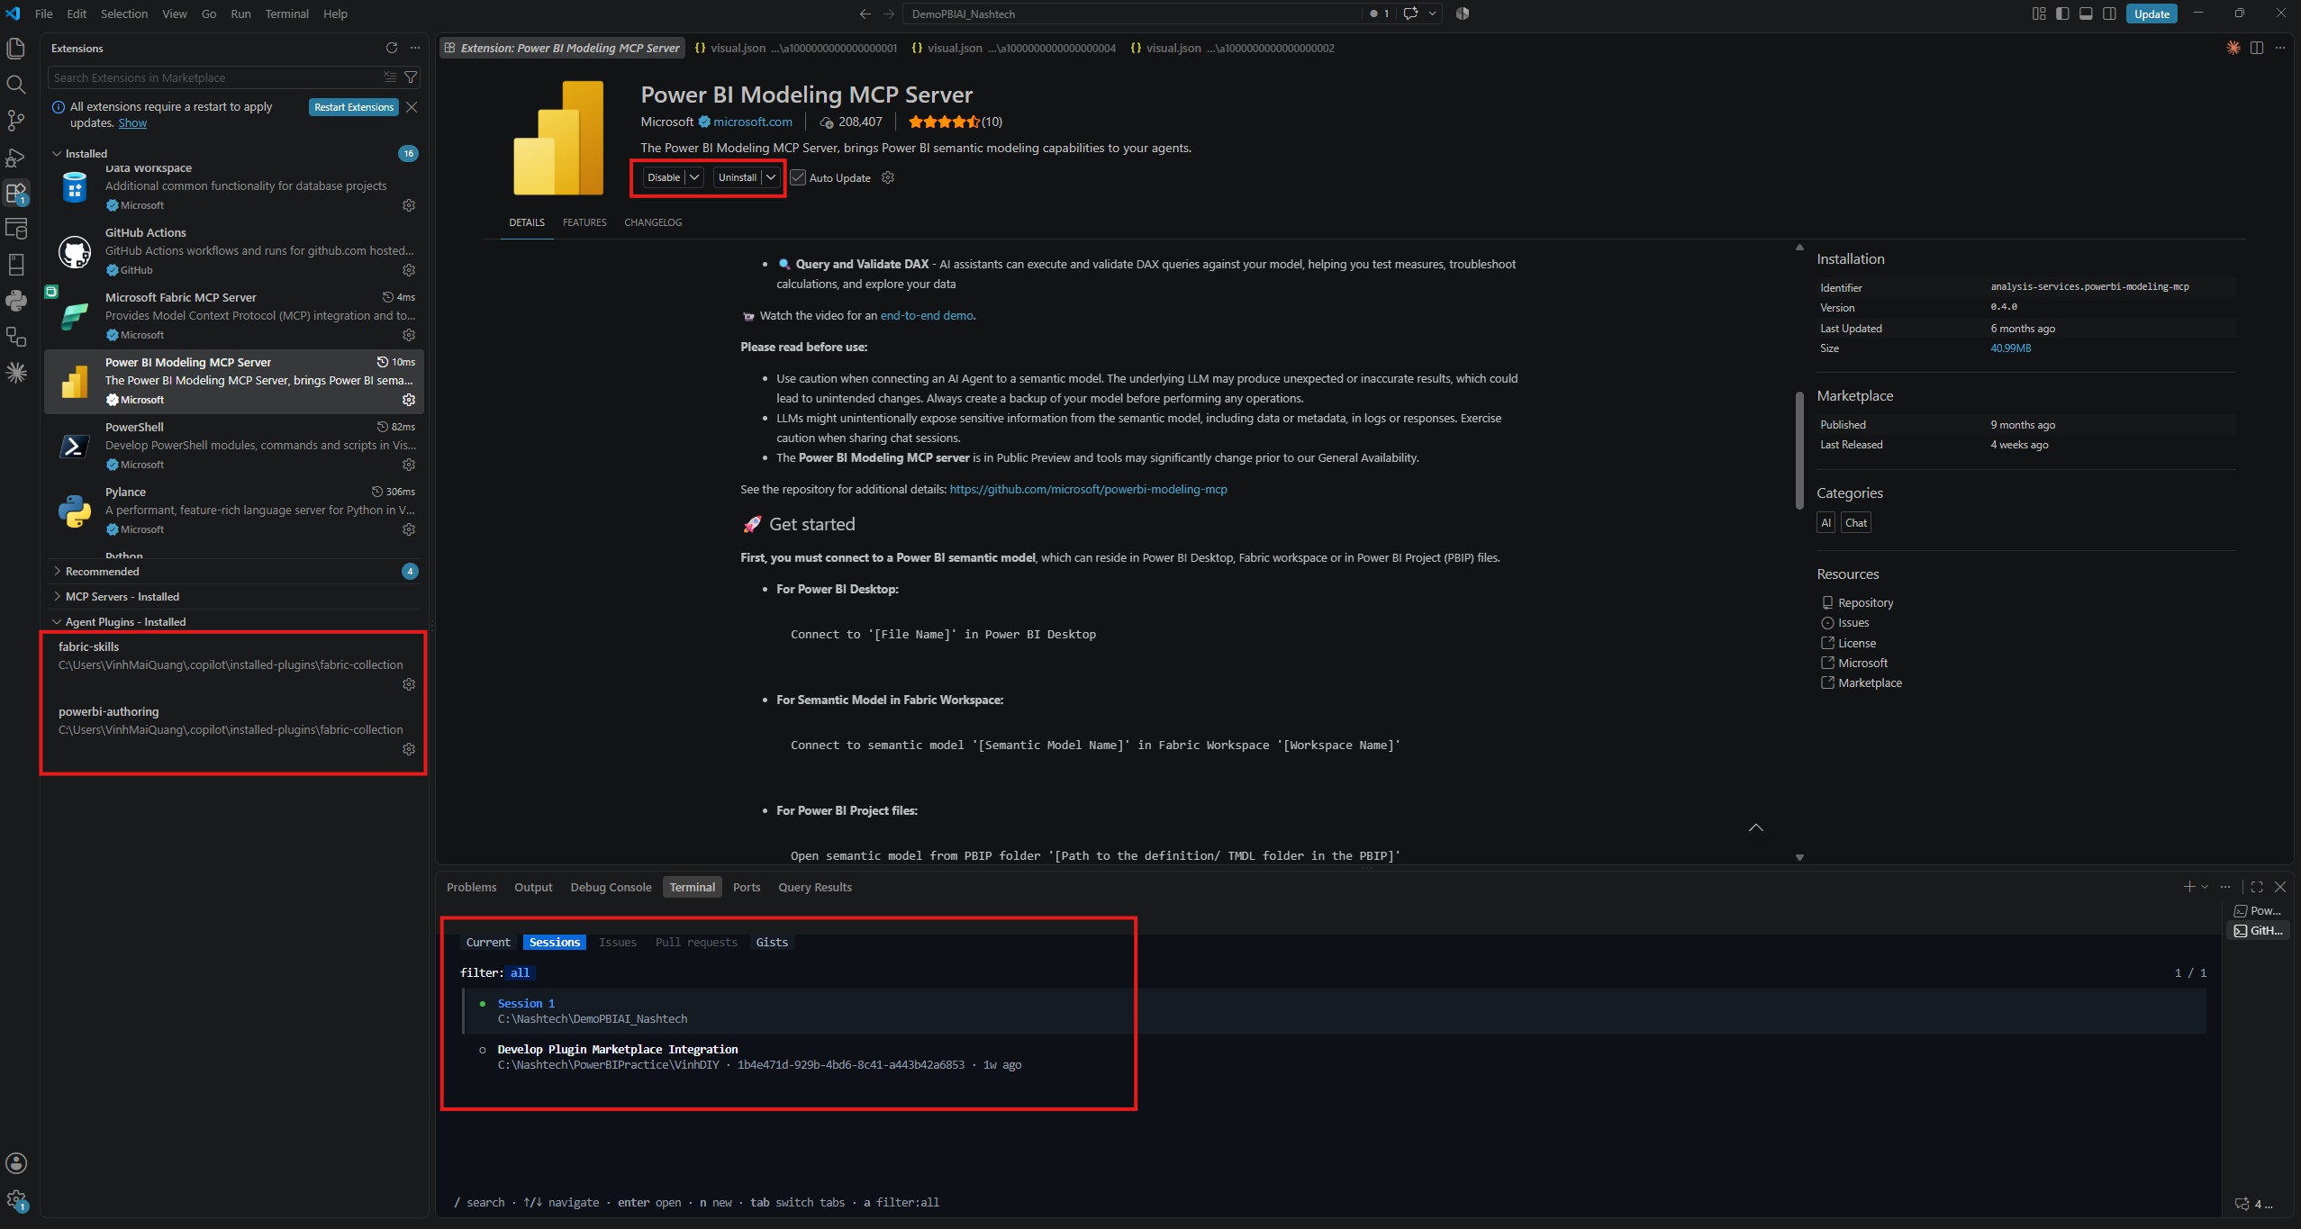Refresh the extensions list

point(392,48)
